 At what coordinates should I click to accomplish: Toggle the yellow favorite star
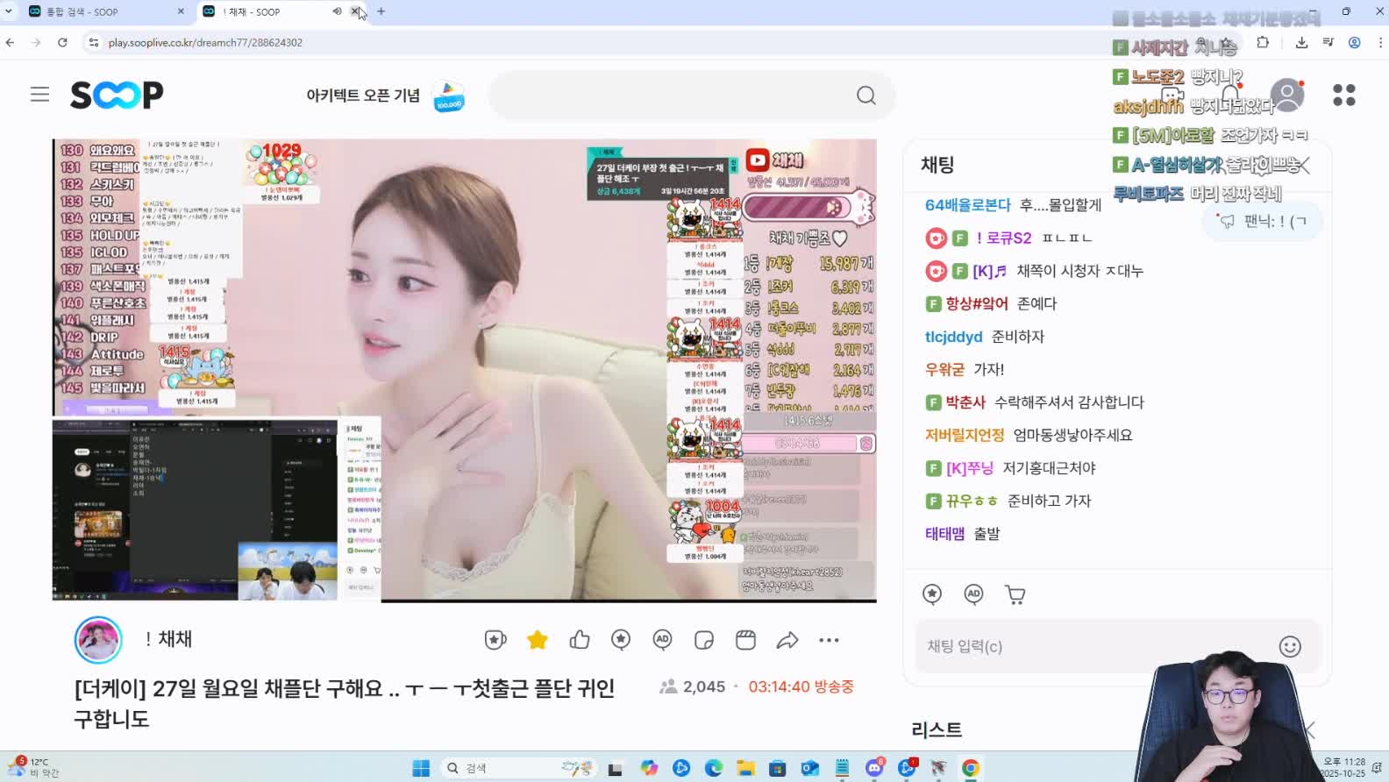pos(538,641)
